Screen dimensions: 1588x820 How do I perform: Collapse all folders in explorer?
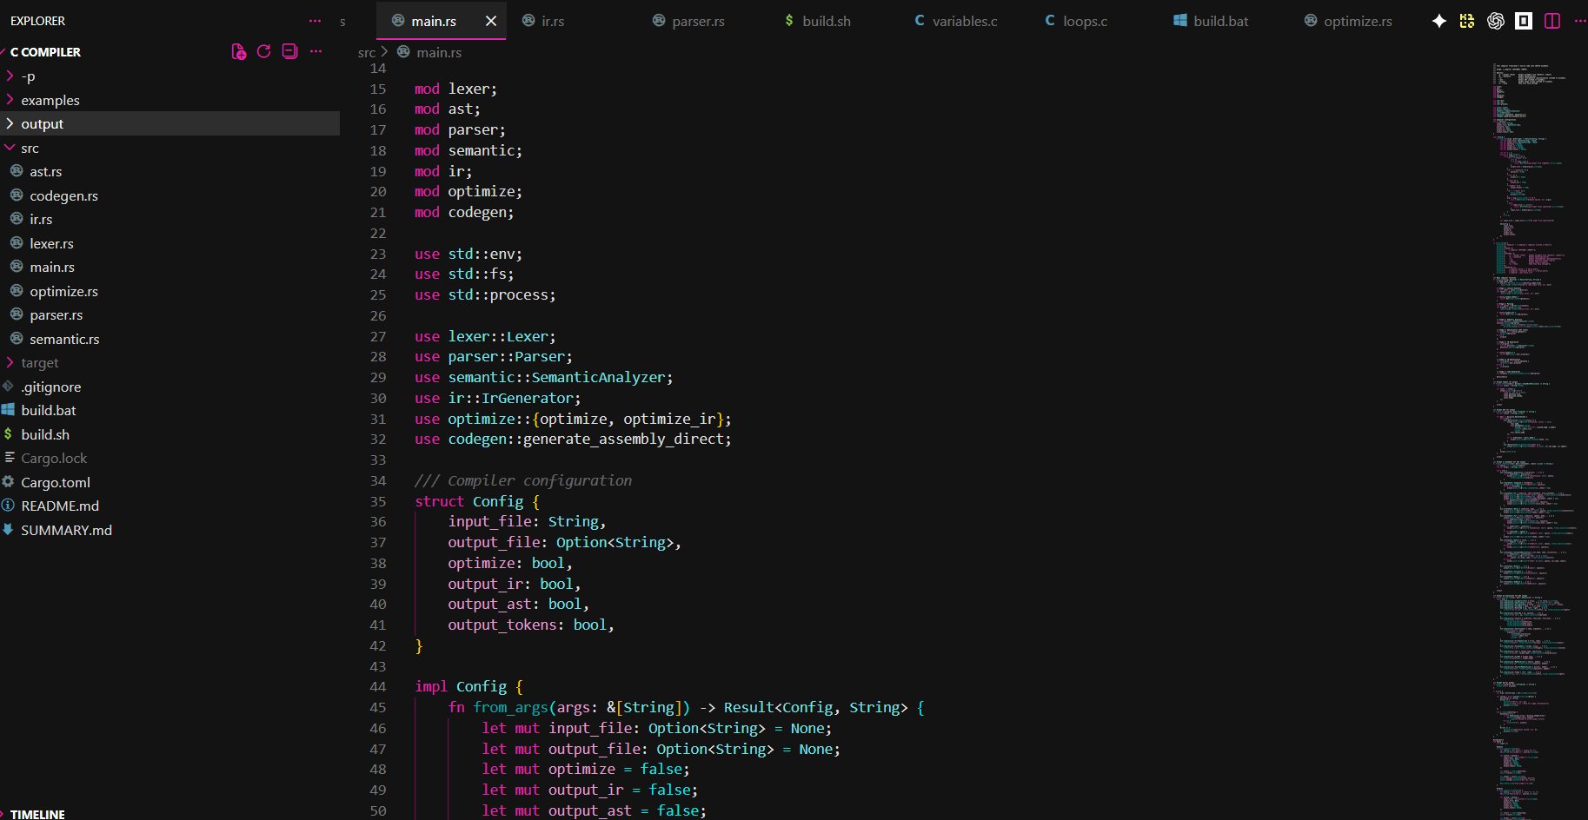290,52
